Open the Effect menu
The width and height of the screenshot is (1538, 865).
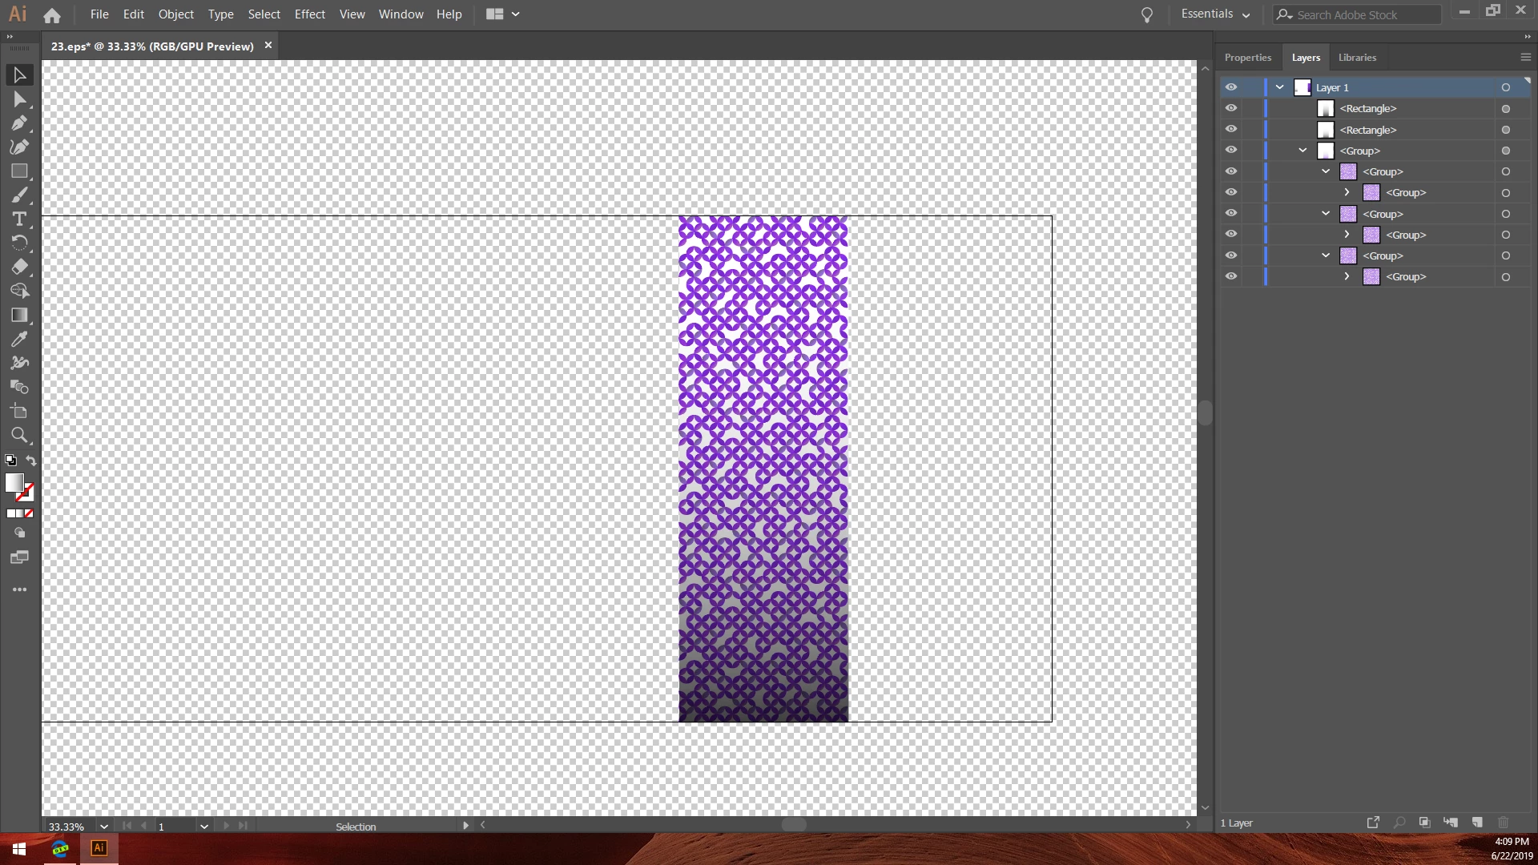point(309,14)
